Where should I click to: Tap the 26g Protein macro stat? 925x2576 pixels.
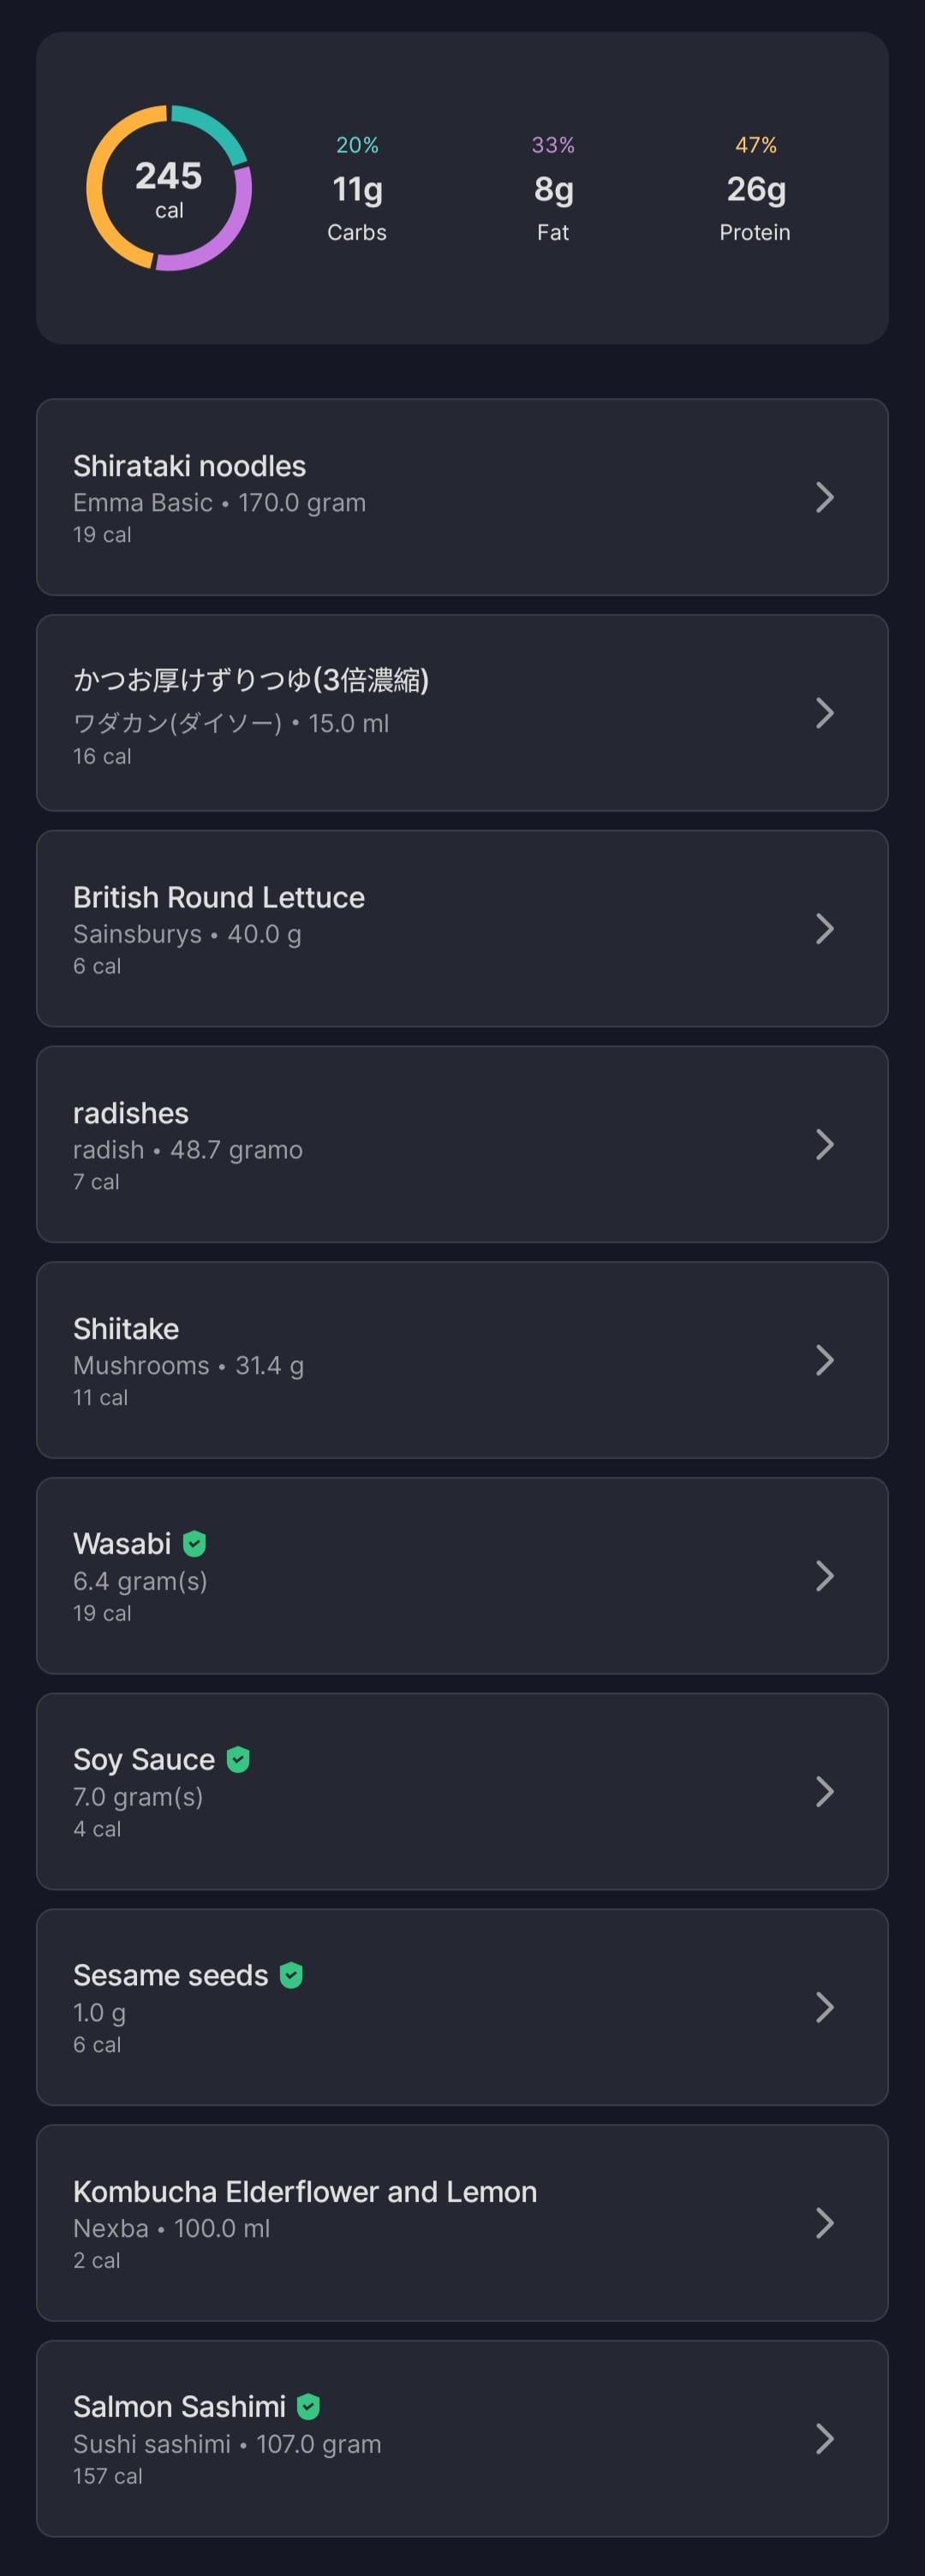[x=755, y=189]
